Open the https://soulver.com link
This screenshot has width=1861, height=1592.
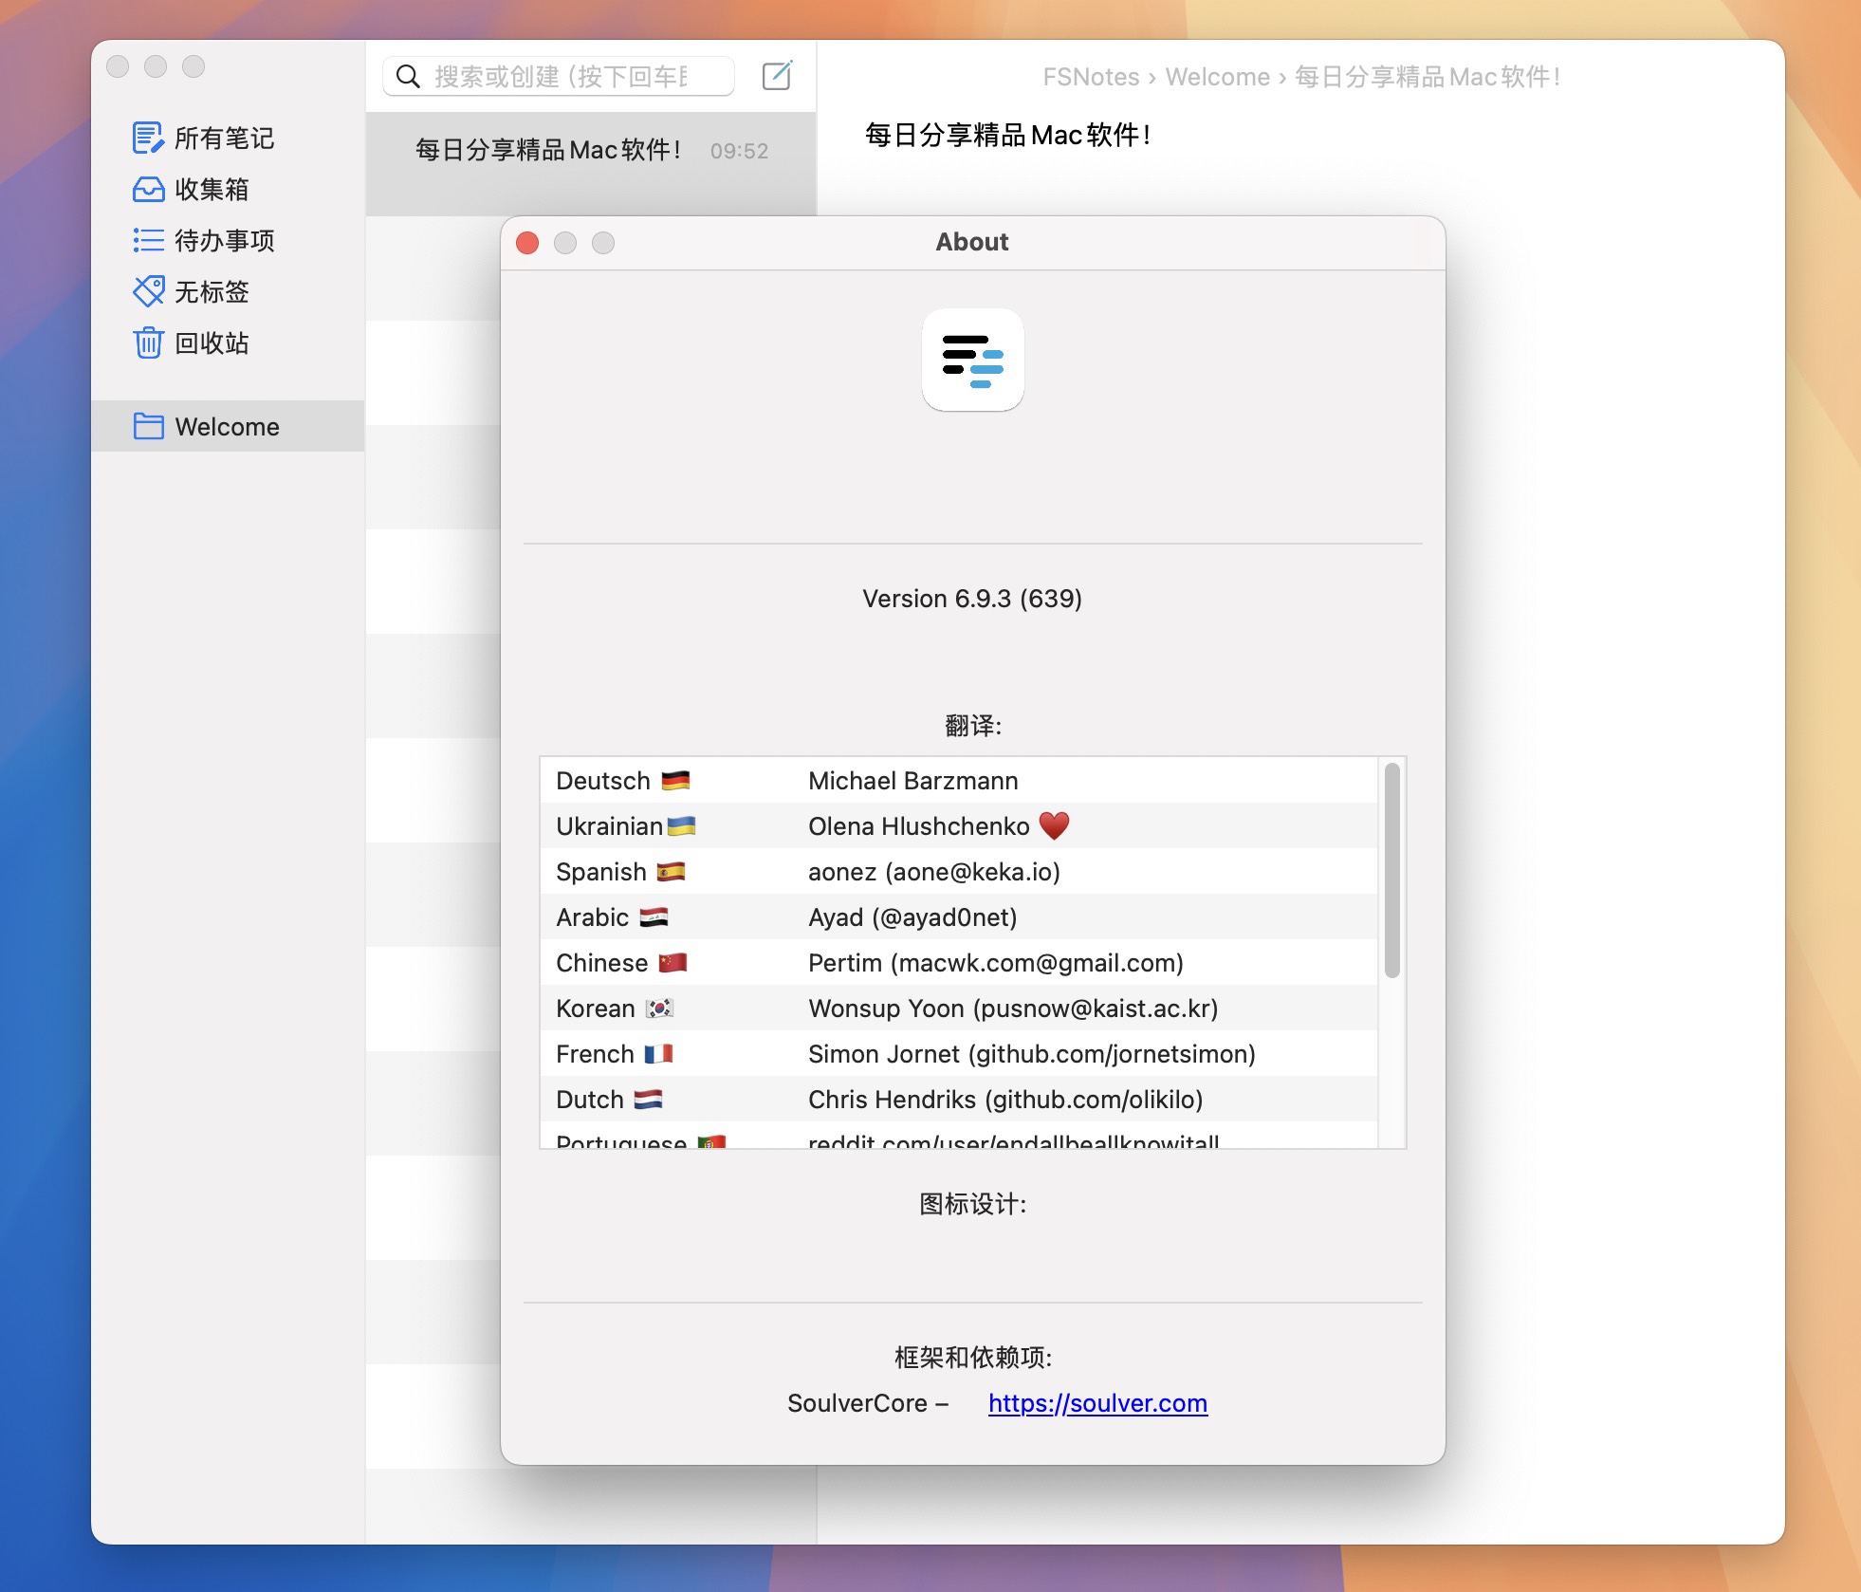1097,1403
